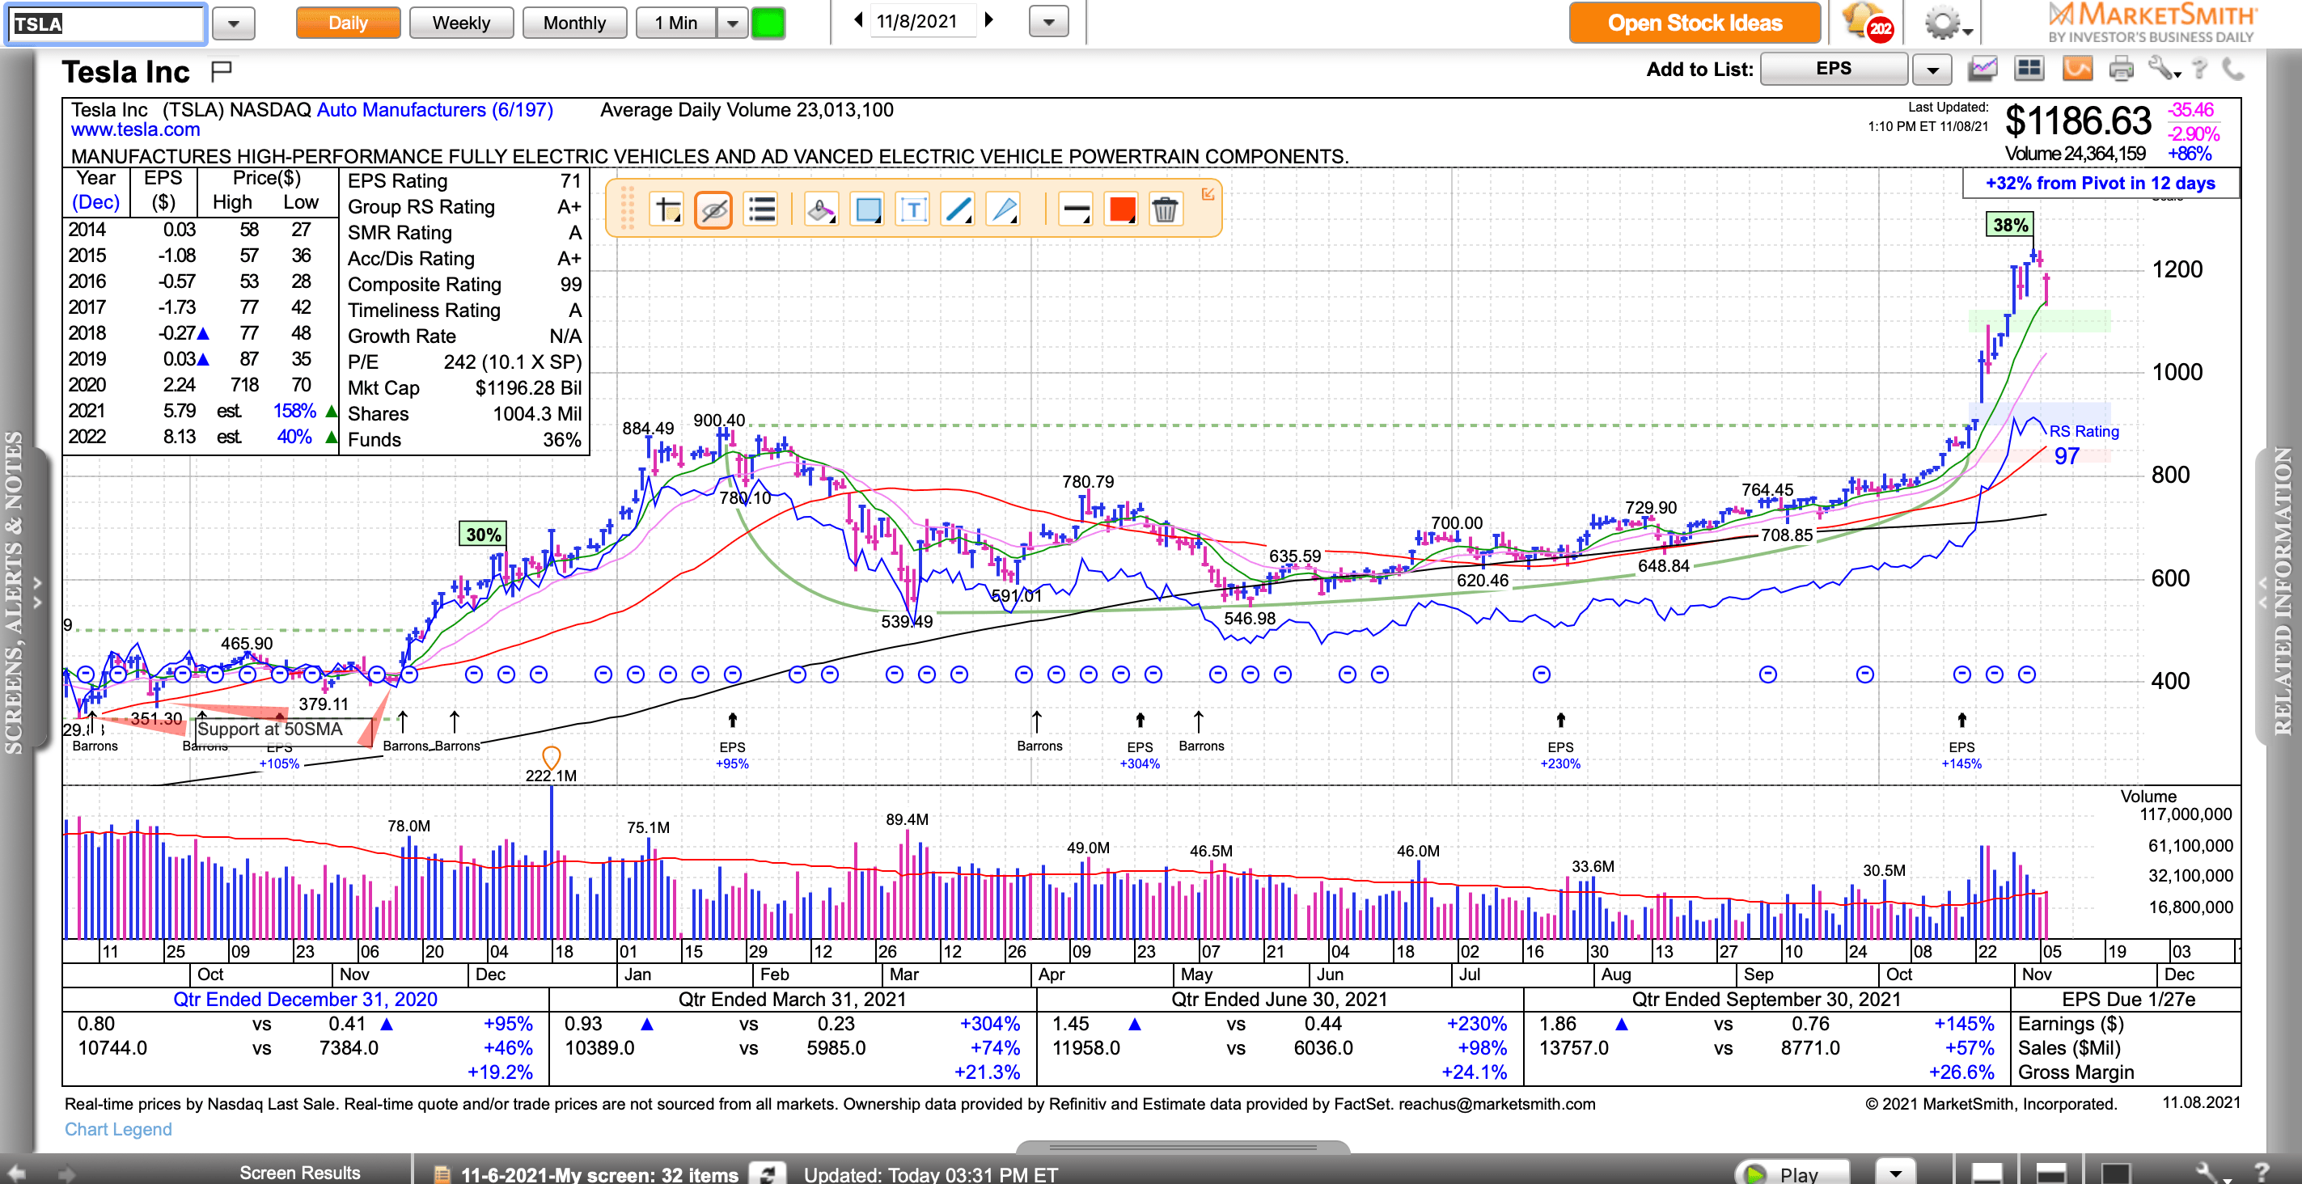Click the bottom bar back arrow
The height and width of the screenshot is (1184, 2302).
17,1173
